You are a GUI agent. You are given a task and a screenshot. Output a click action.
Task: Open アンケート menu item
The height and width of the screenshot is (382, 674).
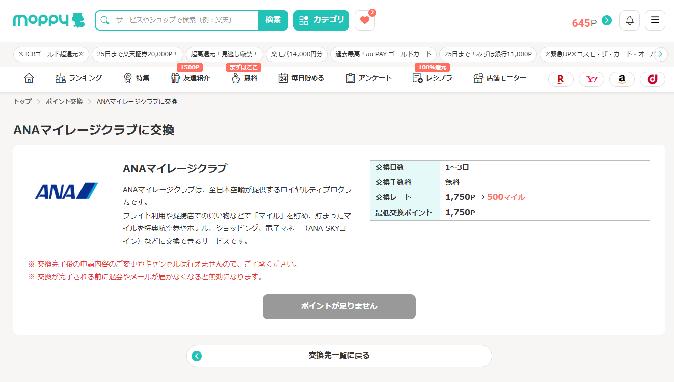pos(369,78)
